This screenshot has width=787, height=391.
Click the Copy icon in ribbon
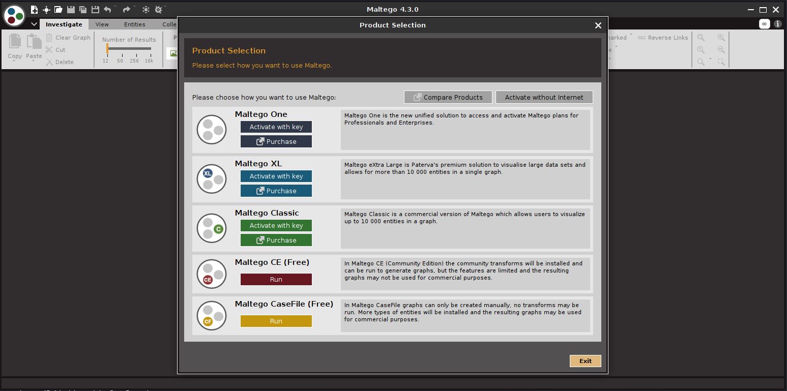click(15, 42)
